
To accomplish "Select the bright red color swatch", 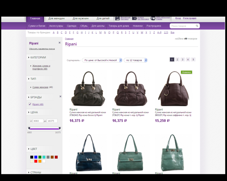I will point(36,161).
